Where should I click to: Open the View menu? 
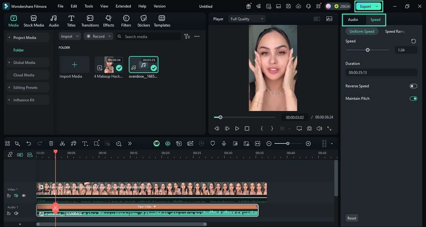click(104, 6)
